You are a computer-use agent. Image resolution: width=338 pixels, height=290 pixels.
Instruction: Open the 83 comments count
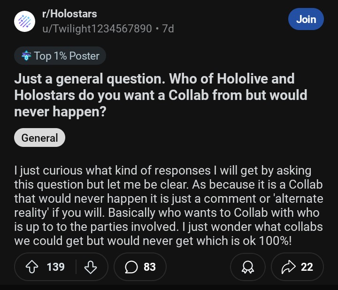pos(150,267)
